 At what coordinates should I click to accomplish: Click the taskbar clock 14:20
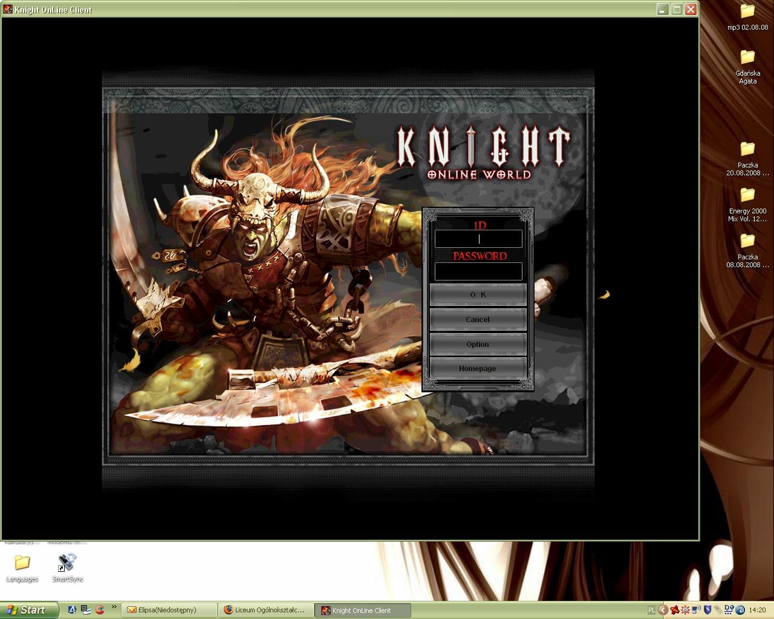click(x=757, y=610)
